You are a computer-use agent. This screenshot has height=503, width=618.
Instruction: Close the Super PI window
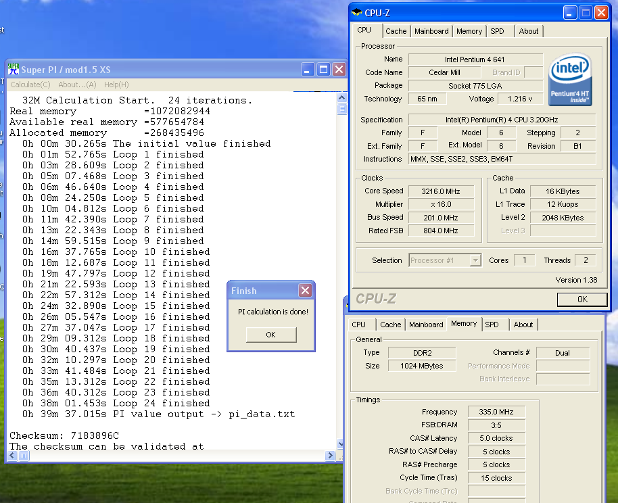point(339,70)
